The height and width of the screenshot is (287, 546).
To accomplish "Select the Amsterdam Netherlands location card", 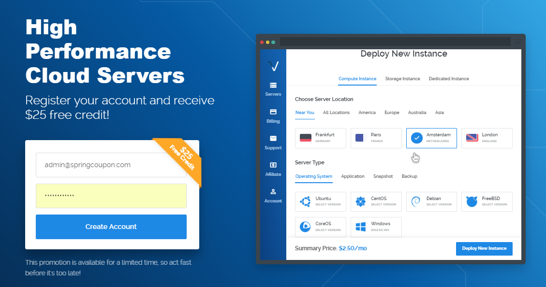I will (431, 138).
